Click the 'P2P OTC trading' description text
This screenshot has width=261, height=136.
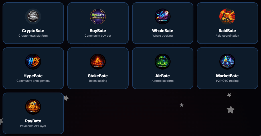coord(227,81)
